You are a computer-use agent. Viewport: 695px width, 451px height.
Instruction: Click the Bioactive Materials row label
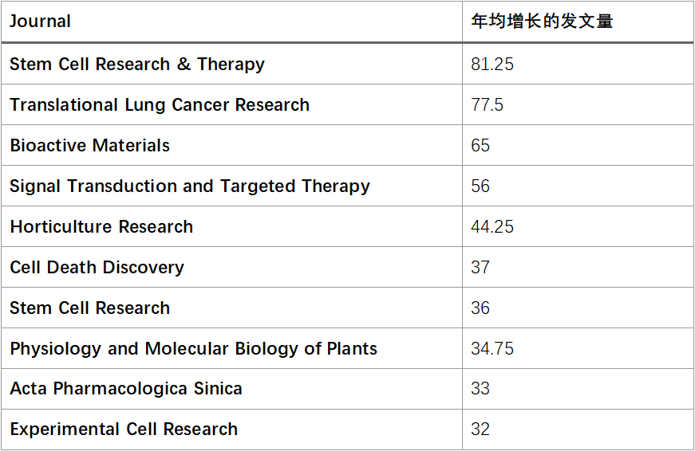click(90, 145)
